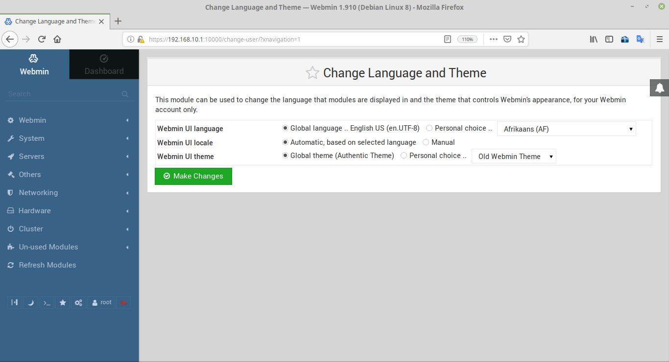Image resolution: width=669 pixels, height=362 pixels.
Task: Select Global language English US radio
Action: click(x=286, y=128)
